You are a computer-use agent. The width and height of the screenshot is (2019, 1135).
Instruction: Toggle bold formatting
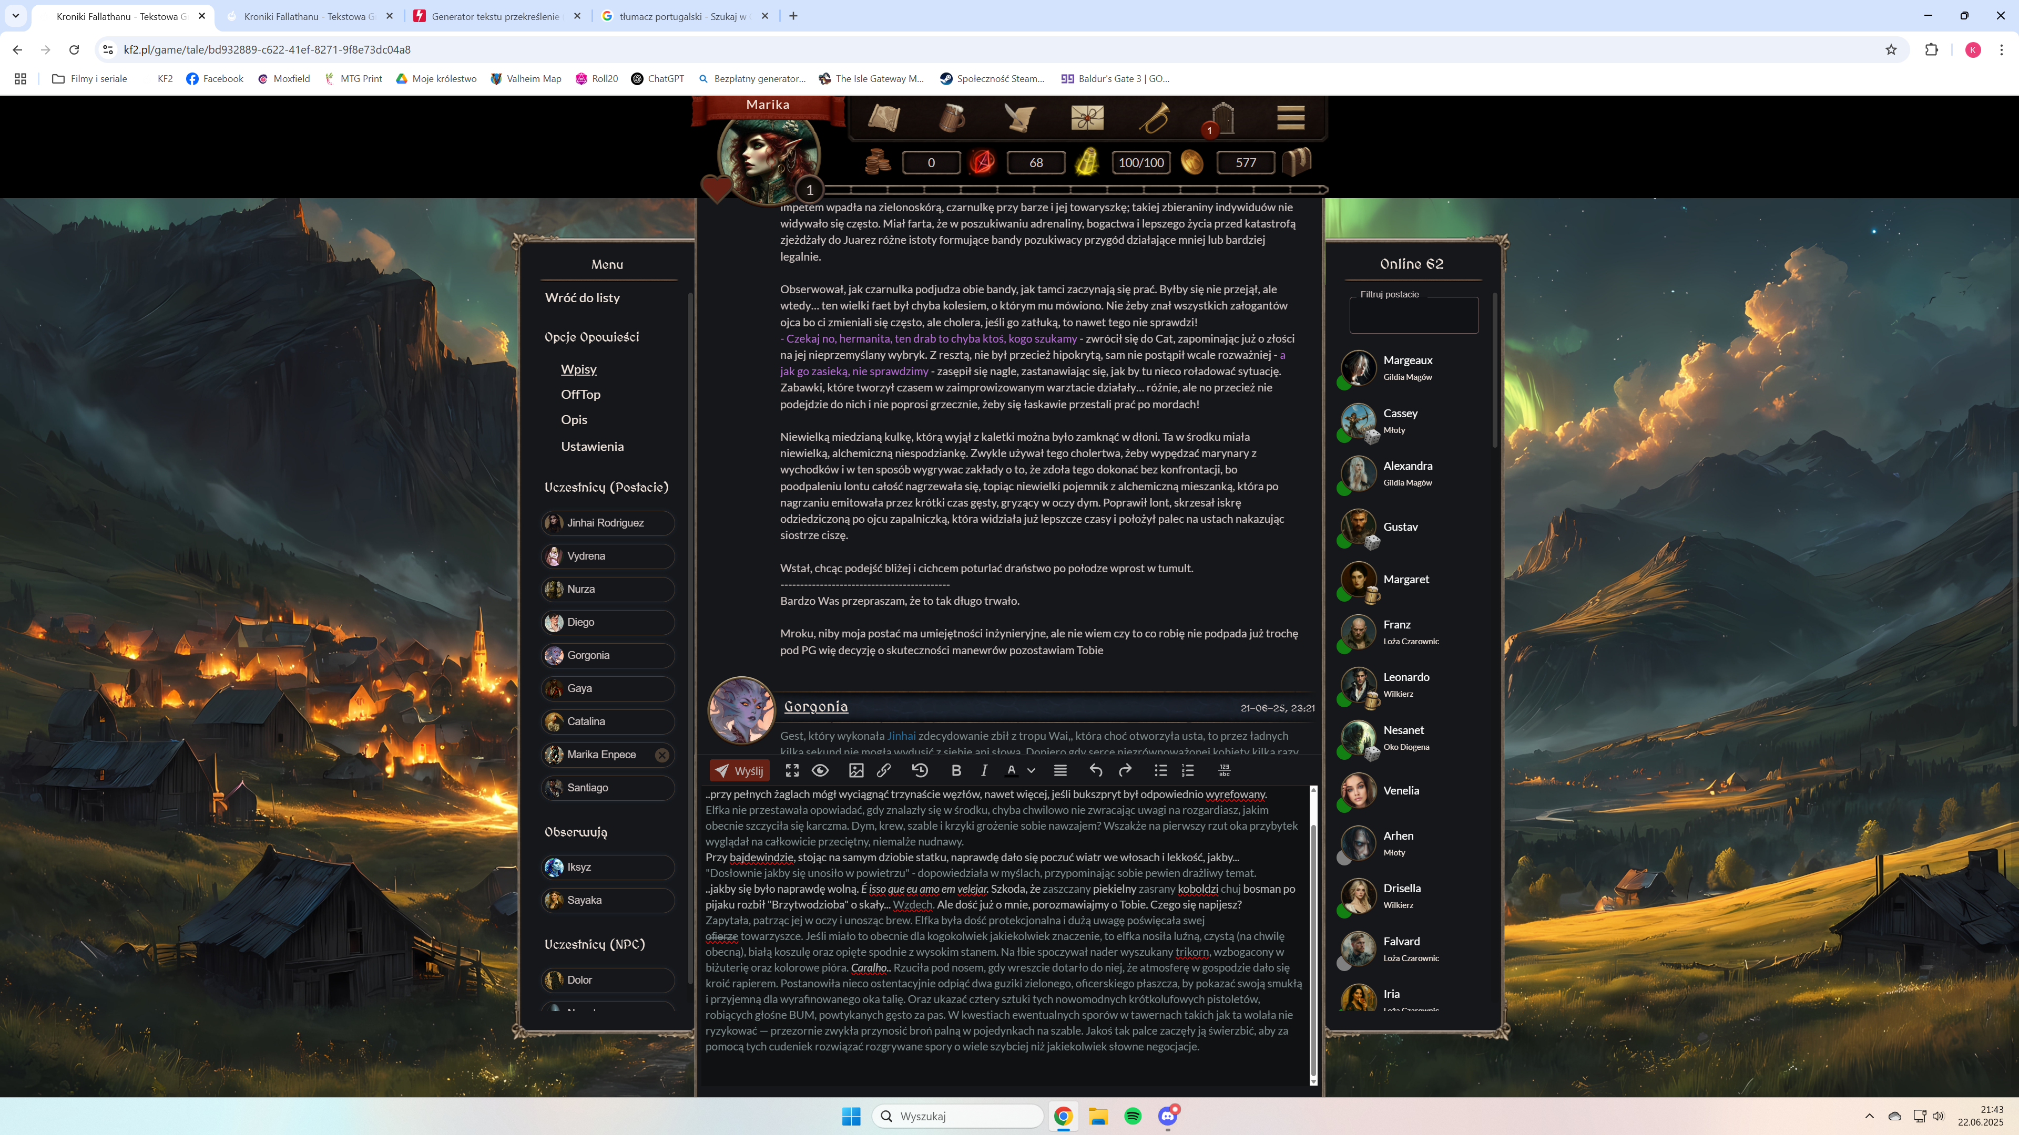click(x=956, y=771)
